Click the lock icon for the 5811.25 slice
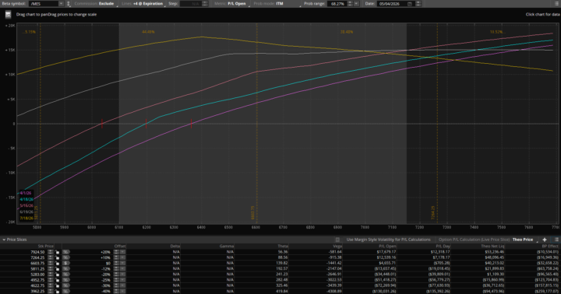 click(x=57, y=268)
